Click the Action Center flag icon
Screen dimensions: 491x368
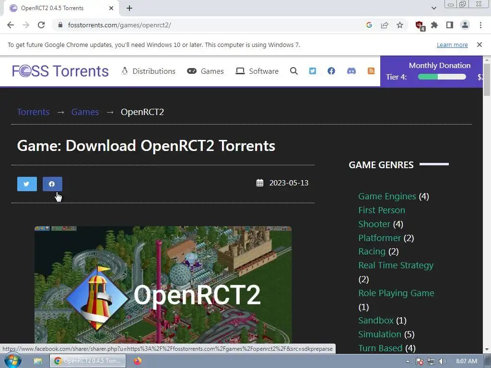tap(420, 361)
